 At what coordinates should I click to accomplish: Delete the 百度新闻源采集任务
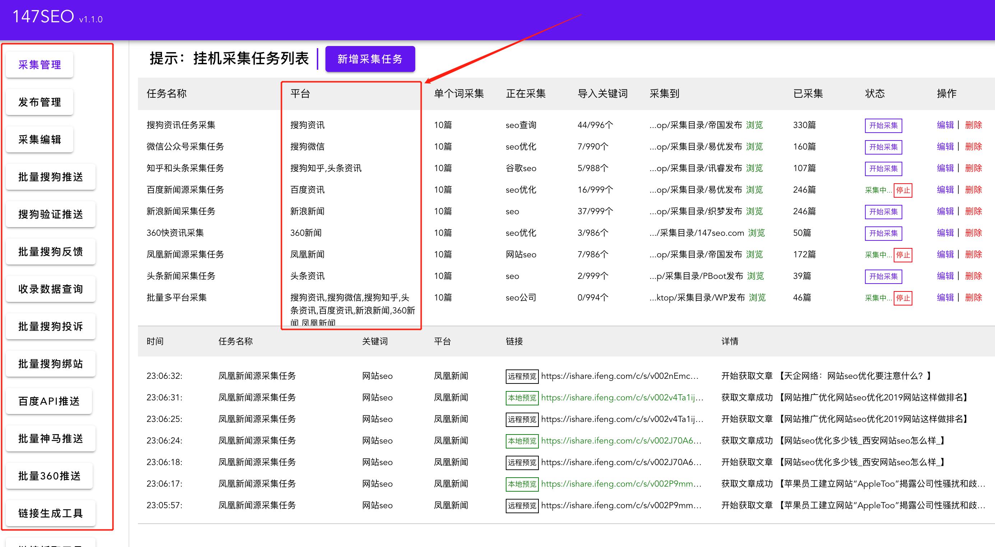point(973,190)
